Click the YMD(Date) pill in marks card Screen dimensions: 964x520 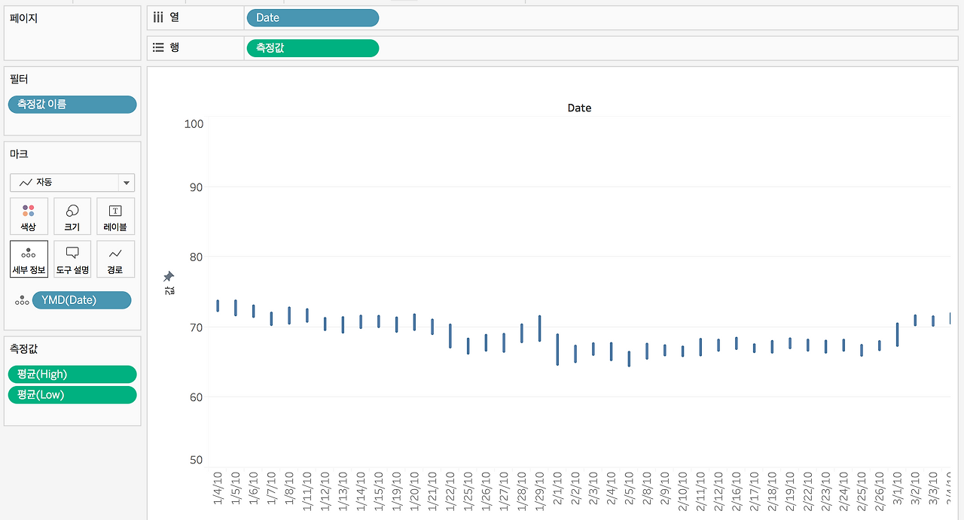pyautogui.click(x=81, y=300)
